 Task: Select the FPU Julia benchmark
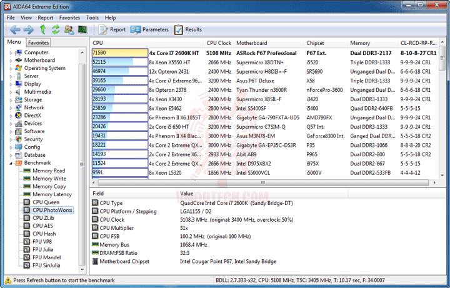[39, 249]
